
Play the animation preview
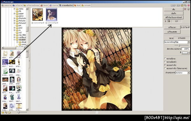[166, 21]
